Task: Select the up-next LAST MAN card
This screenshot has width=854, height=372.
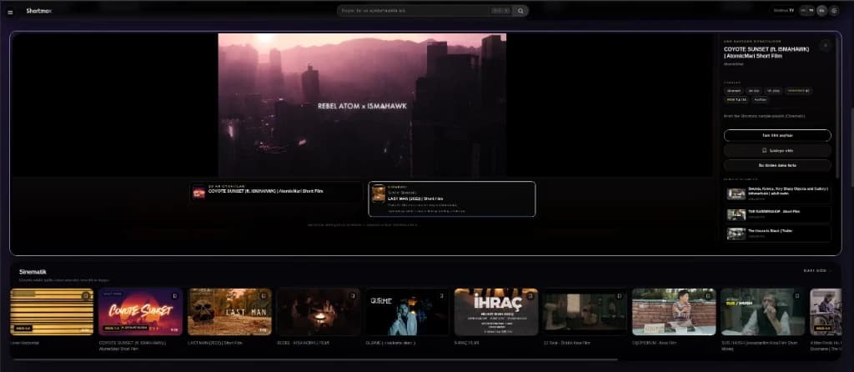Action: pyautogui.click(x=451, y=199)
